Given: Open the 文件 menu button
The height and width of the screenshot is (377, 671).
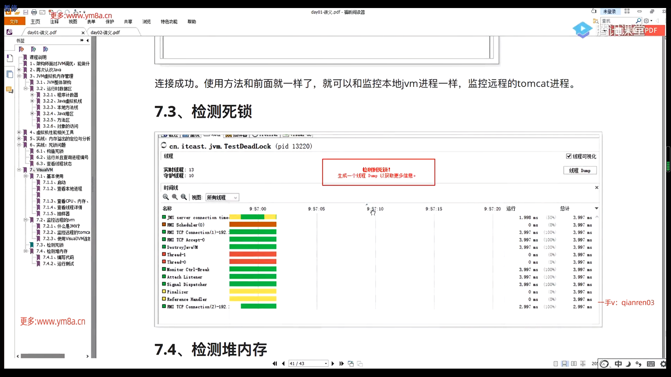Looking at the screenshot, I should 14,22.
